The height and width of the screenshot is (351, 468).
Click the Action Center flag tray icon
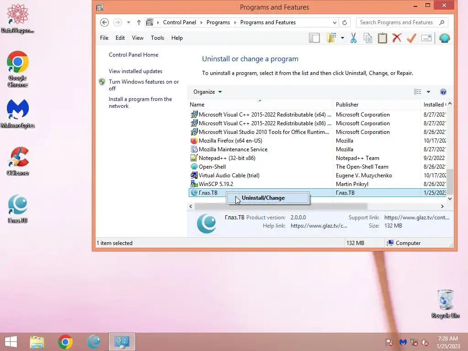click(x=389, y=342)
